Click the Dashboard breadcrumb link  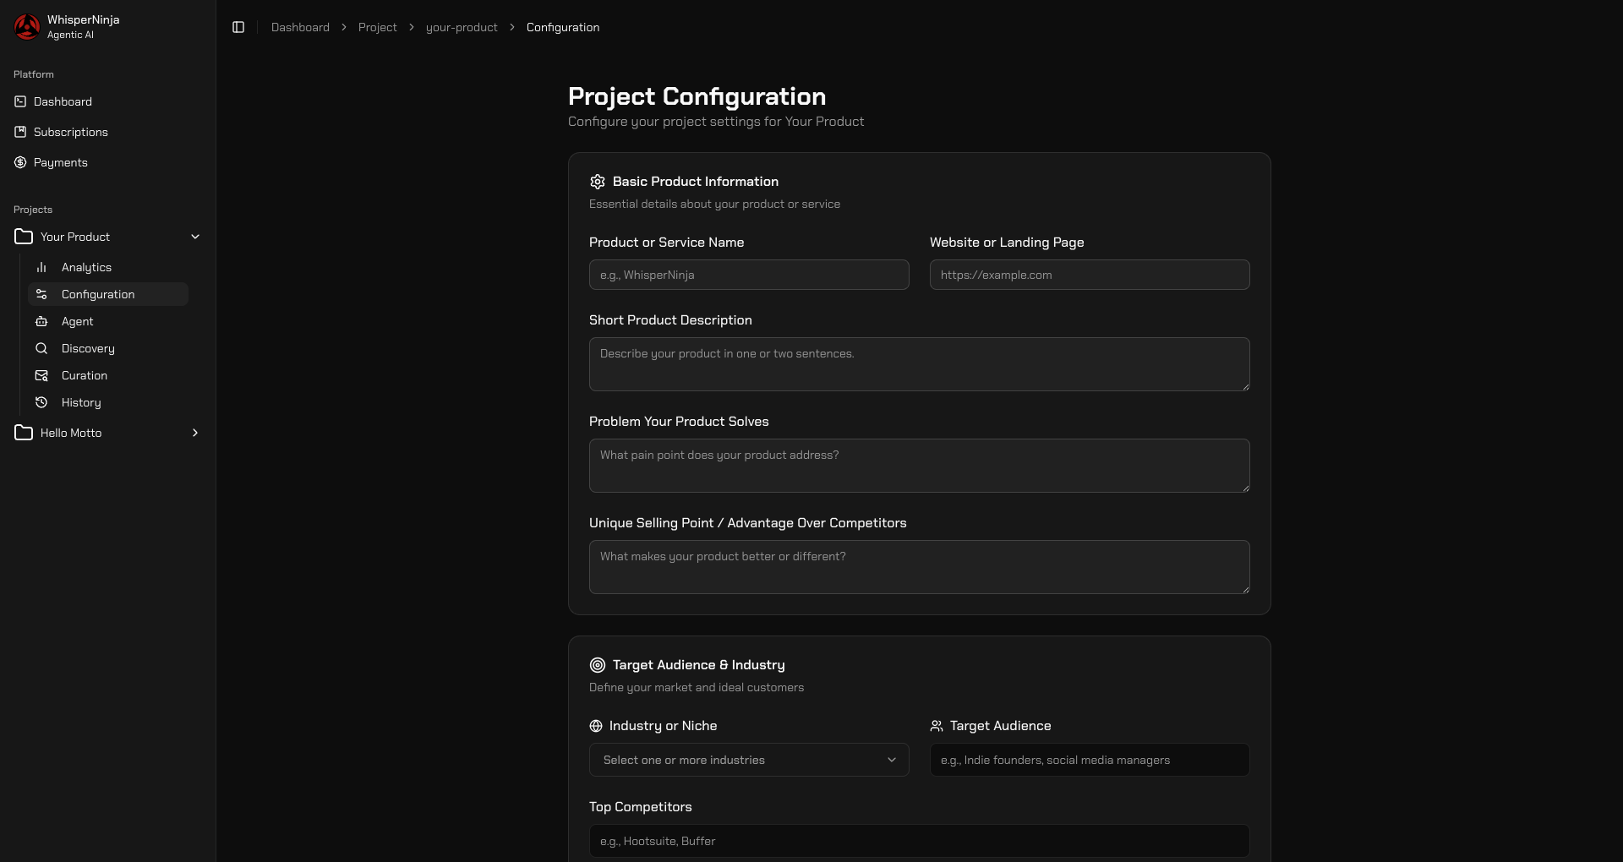300,27
